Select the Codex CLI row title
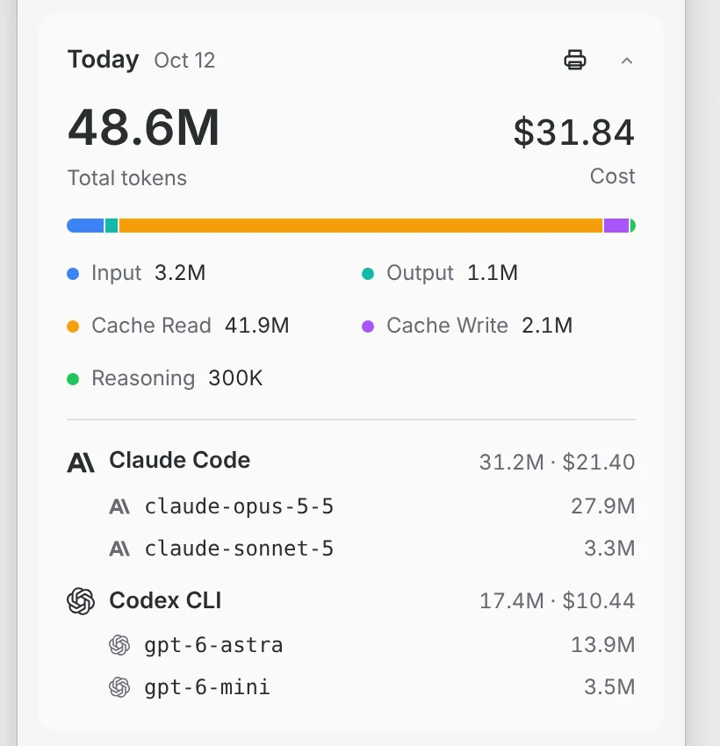720x746 pixels. click(x=165, y=600)
